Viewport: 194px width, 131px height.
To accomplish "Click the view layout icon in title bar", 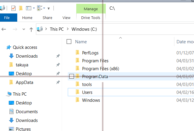I will [x=40, y=8].
